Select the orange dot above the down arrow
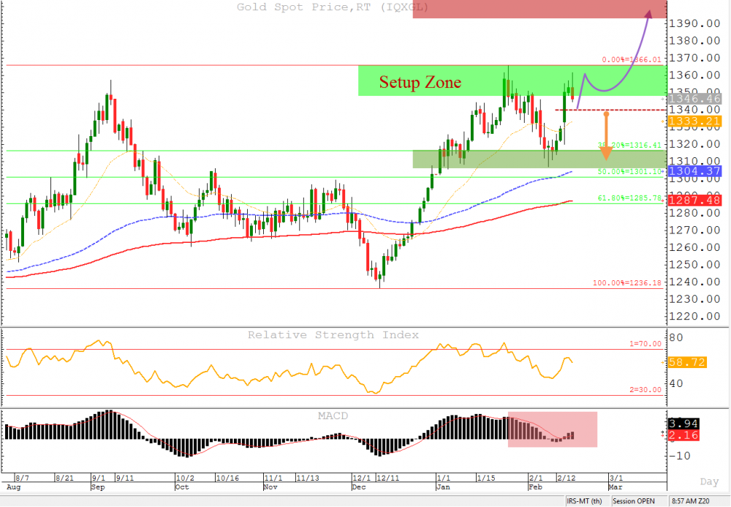731x507 pixels. click(605, 113)
